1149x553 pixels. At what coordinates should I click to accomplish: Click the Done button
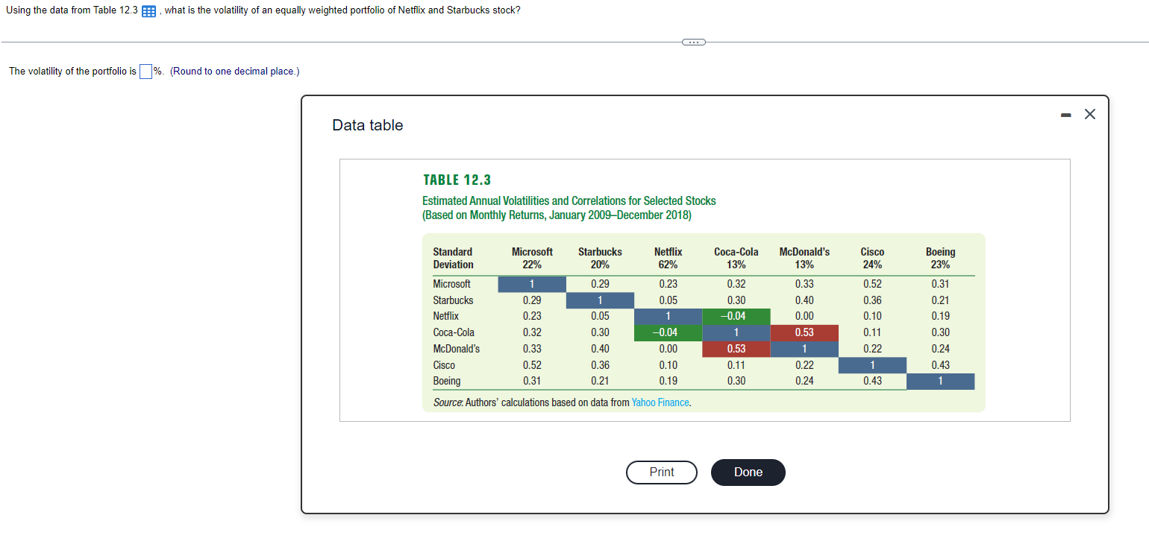748,472
